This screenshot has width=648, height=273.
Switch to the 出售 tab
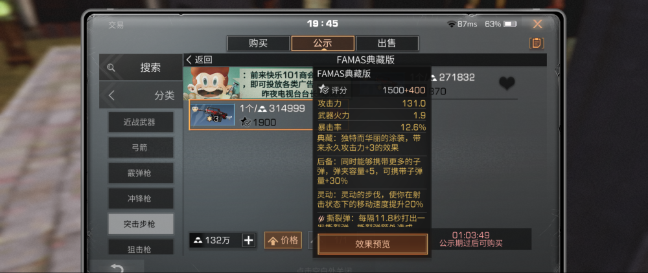click(x=388, y=43)
